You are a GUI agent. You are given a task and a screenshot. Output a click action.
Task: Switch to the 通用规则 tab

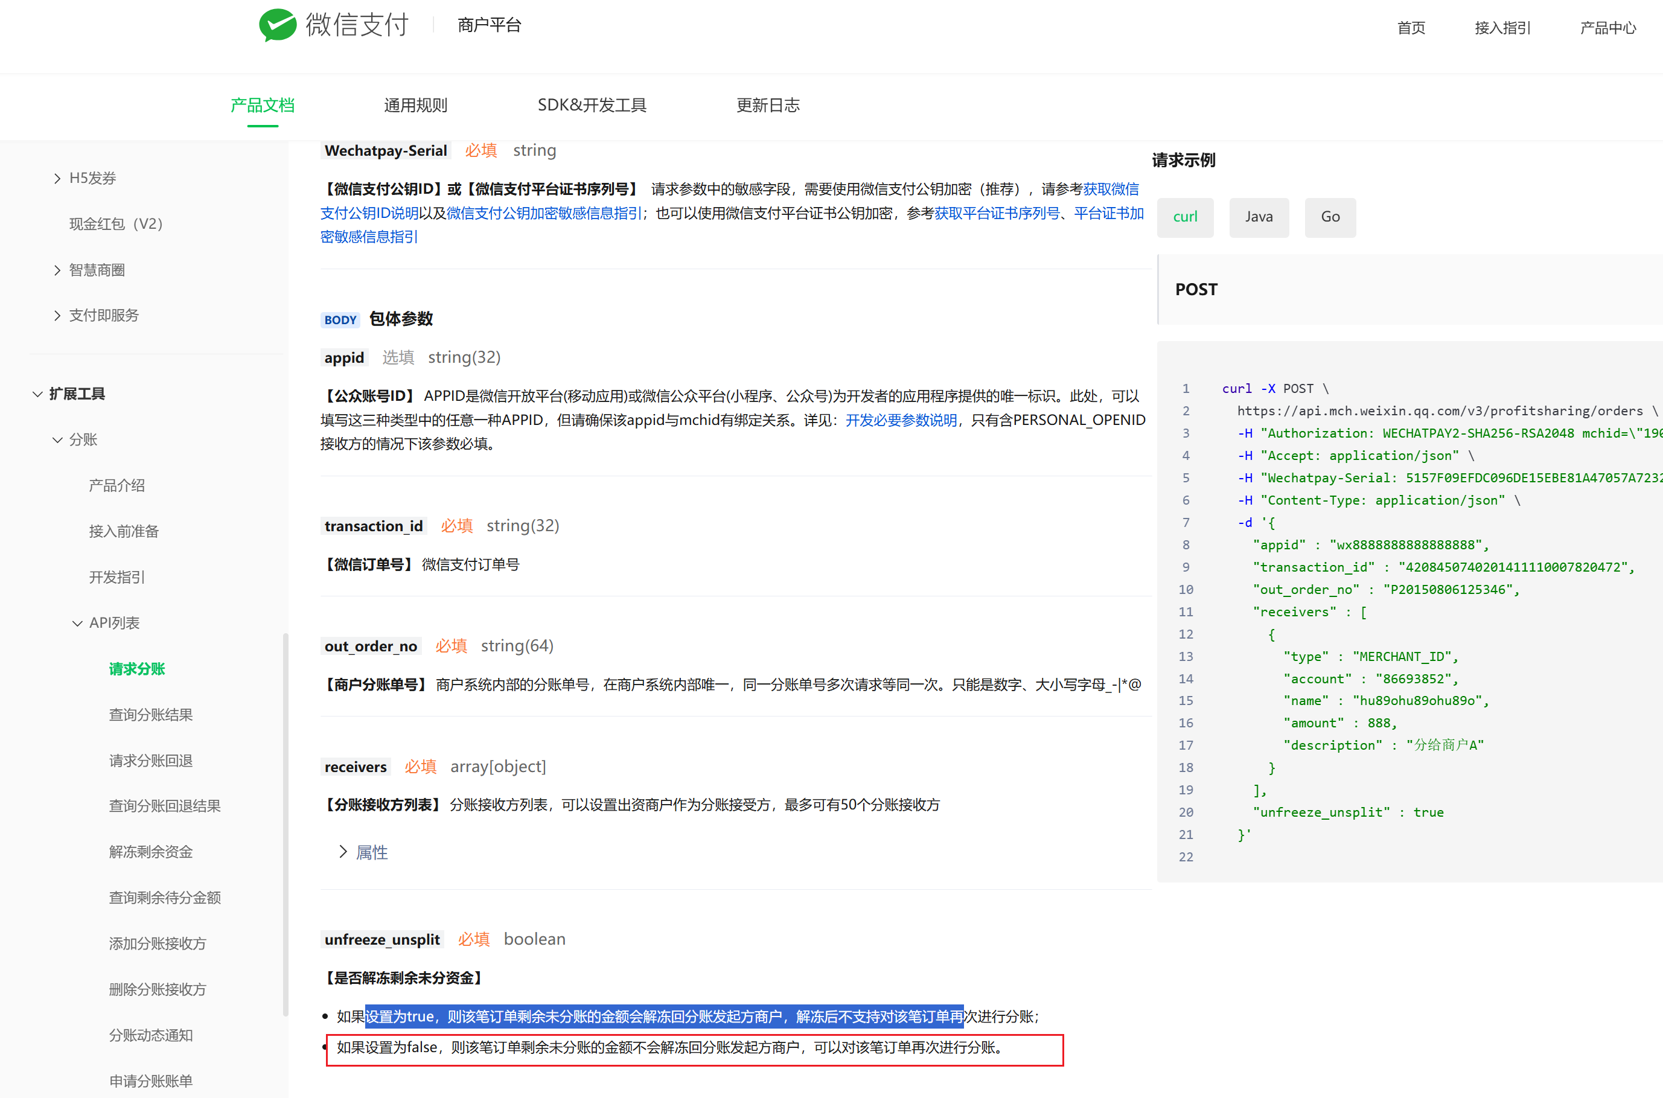coord(415,105)
